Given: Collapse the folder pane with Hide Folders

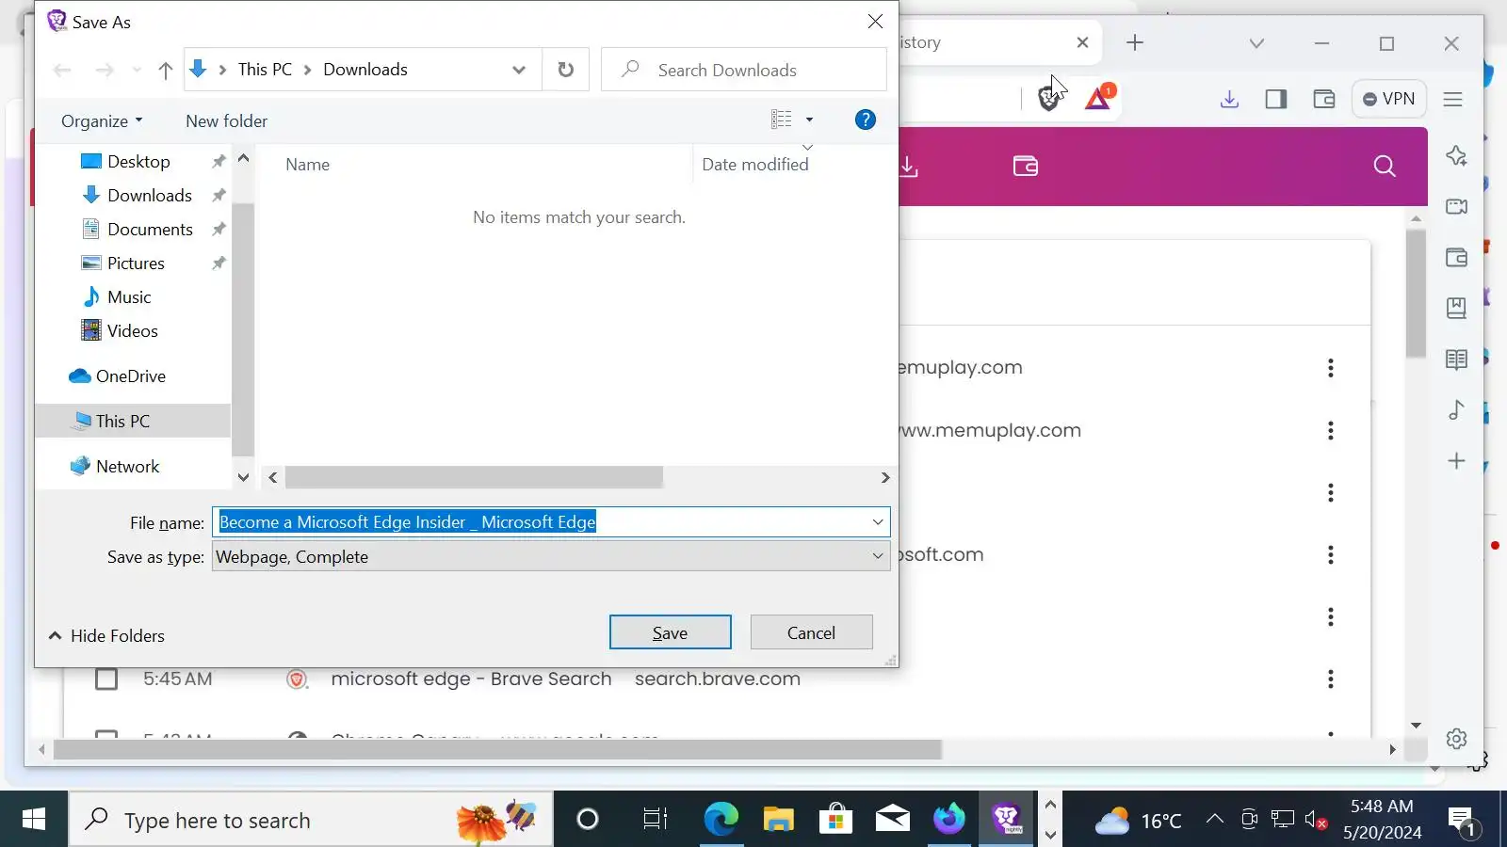Looking at the screenshot, I should (x=107, y=635).
